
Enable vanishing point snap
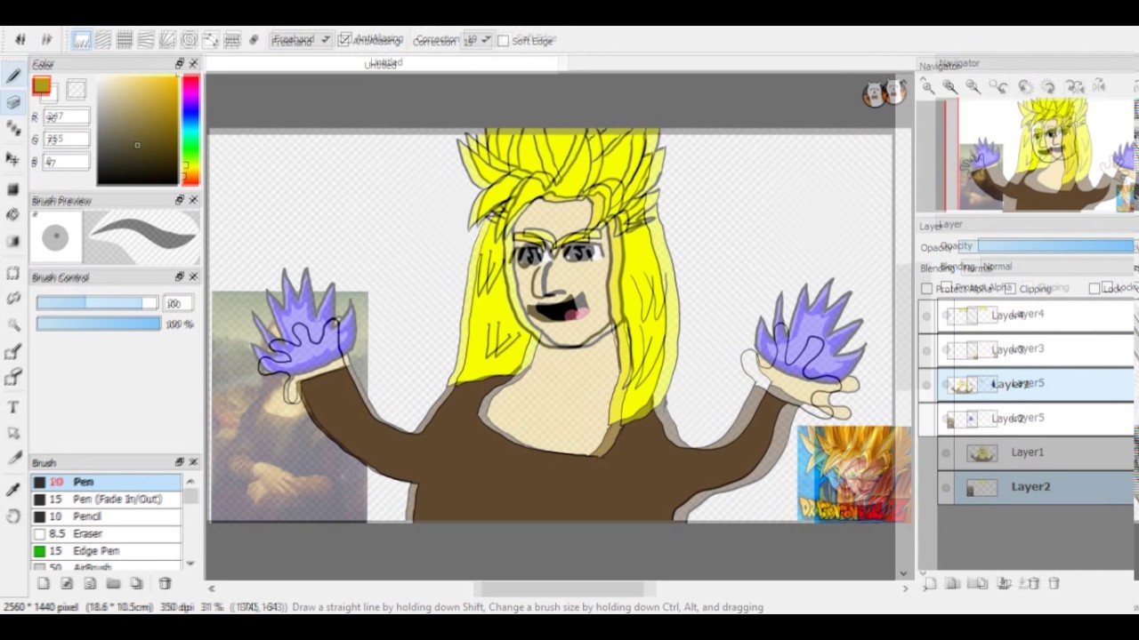click(146, 40)
